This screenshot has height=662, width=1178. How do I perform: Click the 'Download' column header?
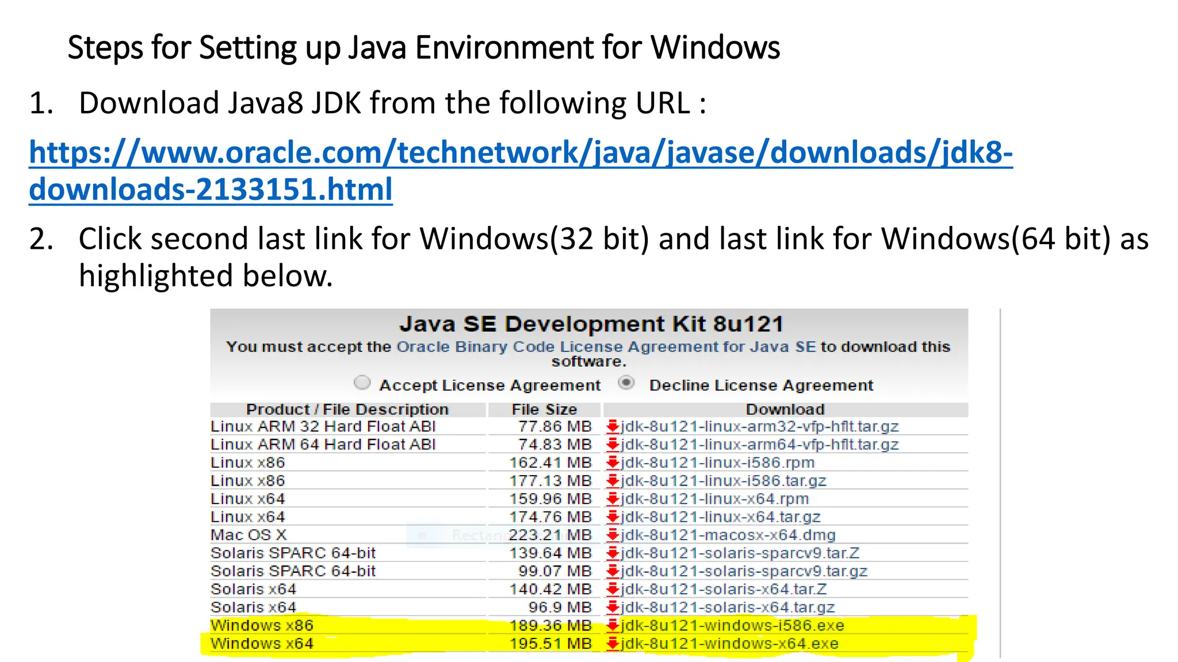coord(785,409)
